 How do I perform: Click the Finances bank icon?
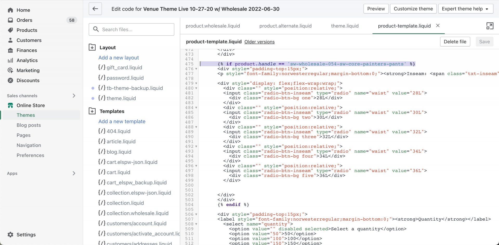click(10, 50)
